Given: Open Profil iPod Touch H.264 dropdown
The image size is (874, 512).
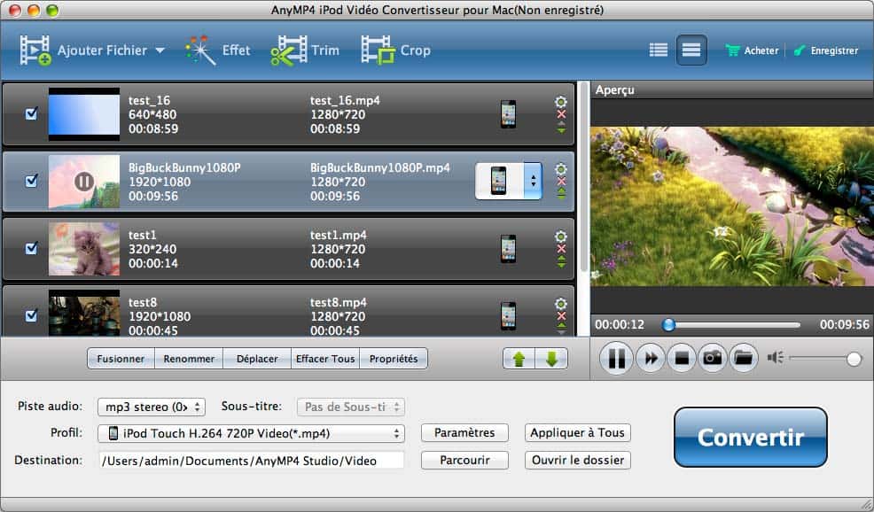Looking at the screenshot, I should point(251,433).
